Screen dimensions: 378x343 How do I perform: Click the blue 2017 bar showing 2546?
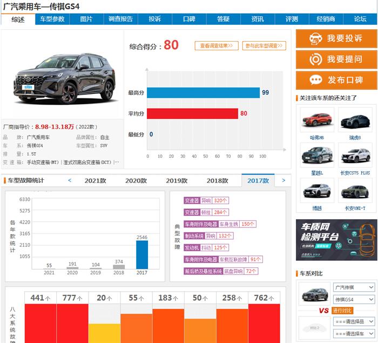pyautogui.click(x=142, y=255)
